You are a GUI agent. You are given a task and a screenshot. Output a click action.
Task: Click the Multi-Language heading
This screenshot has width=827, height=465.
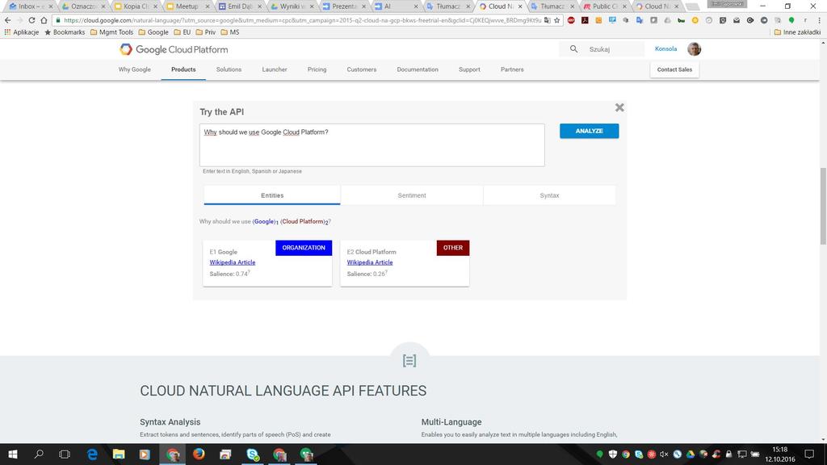tap(451, 421)
